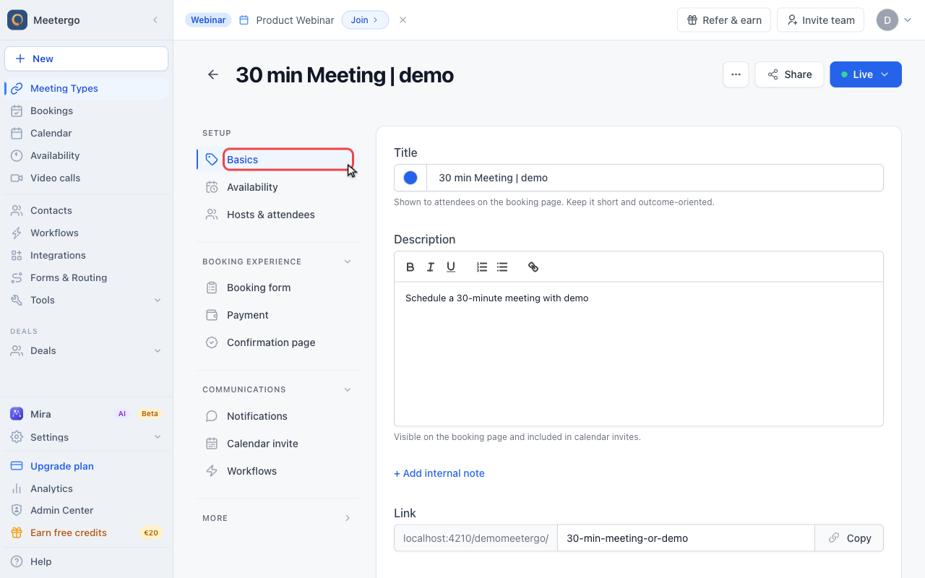Expand the More section
Image resolution: width=925 pixels, height=578 pixels.
click(348, 518)
